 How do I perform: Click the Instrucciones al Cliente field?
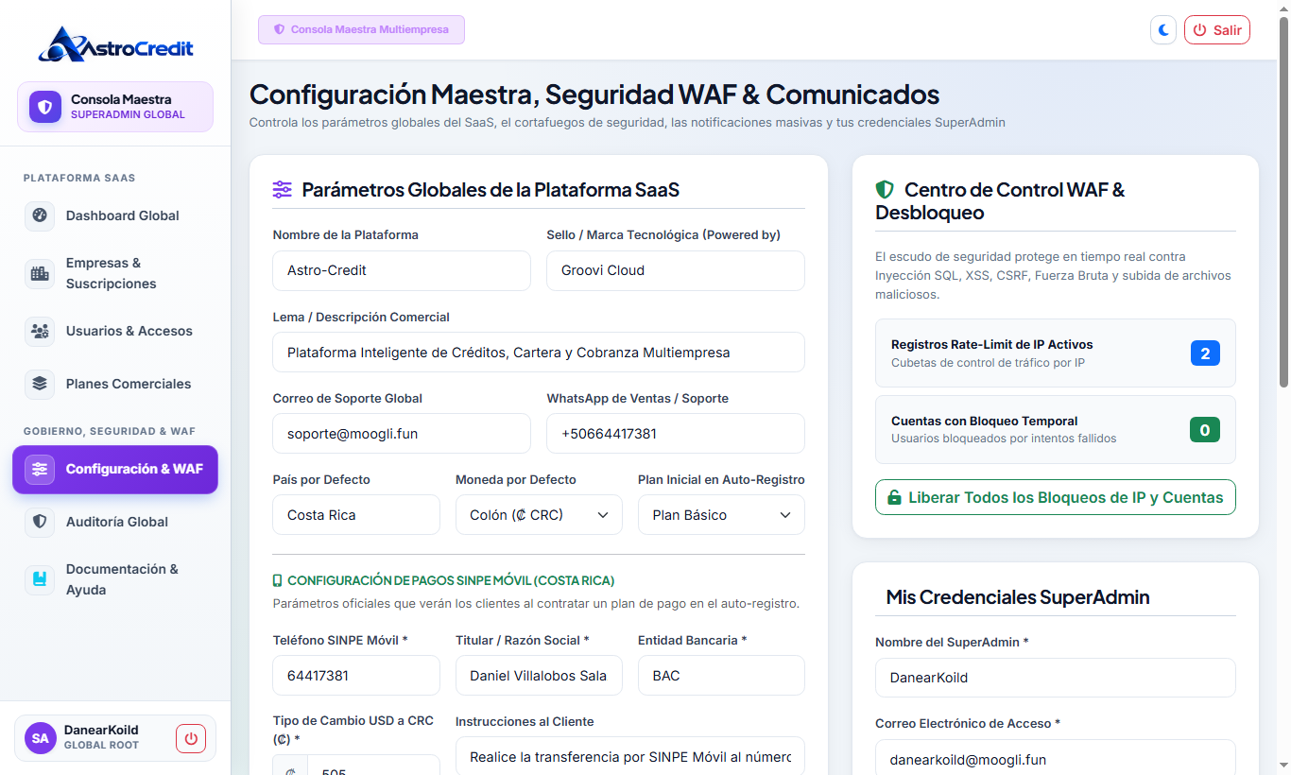[x=630, y=756]
